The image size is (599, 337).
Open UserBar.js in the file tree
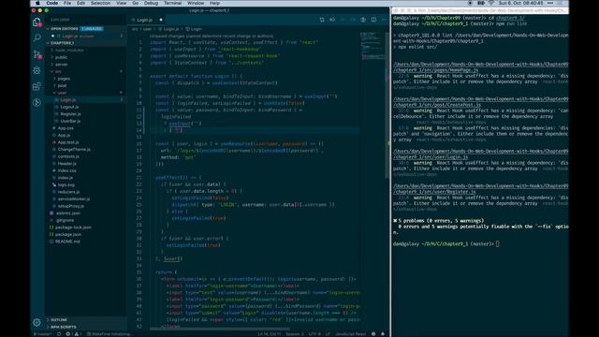(70, 121)
